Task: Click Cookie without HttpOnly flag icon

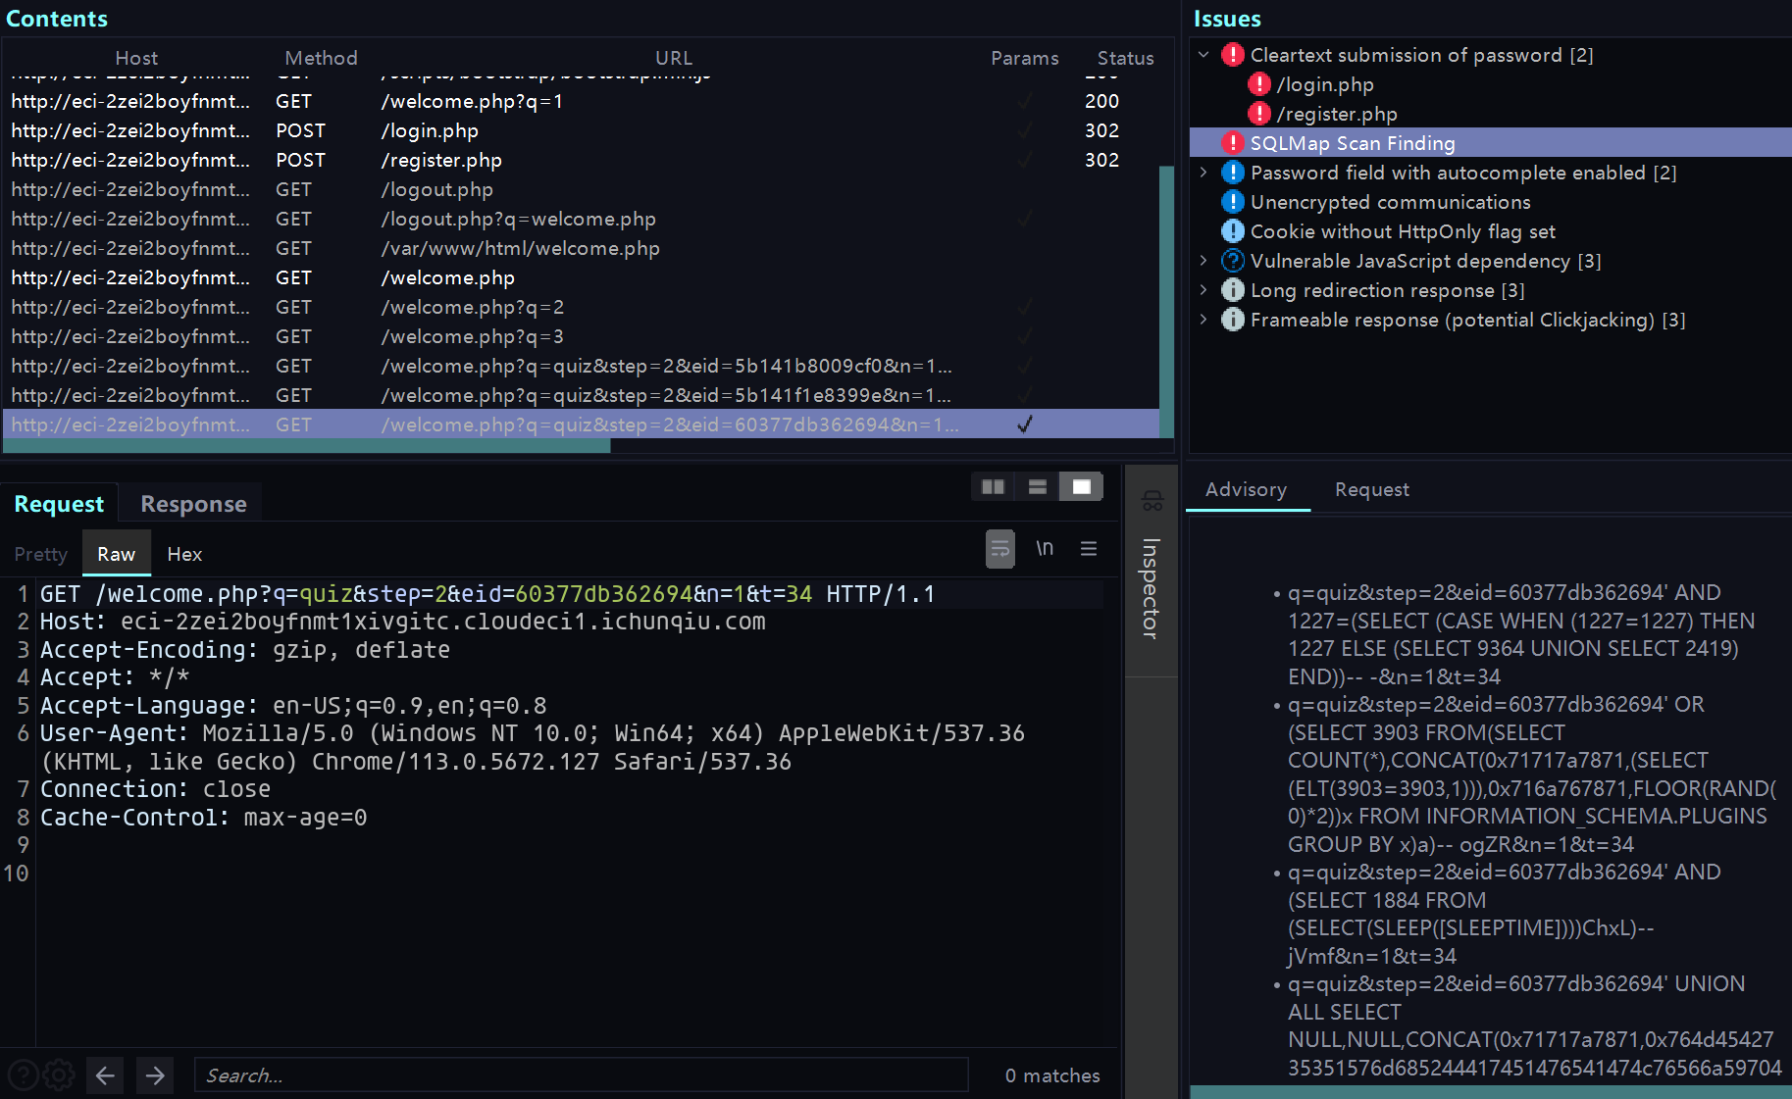Action: tap(1233, 231)
